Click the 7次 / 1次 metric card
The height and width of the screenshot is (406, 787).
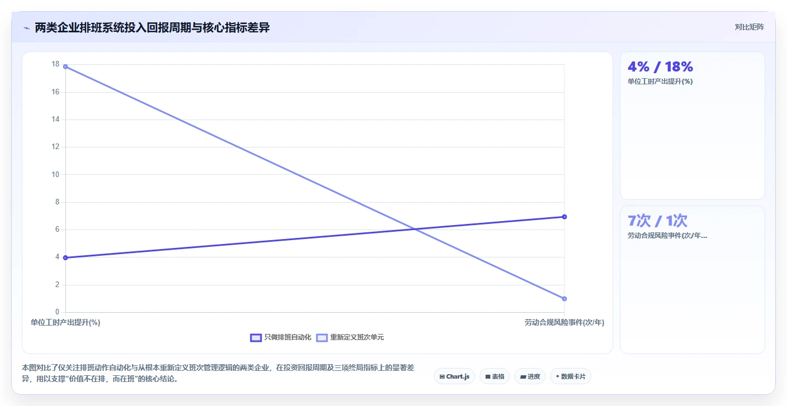pos(692,280)
